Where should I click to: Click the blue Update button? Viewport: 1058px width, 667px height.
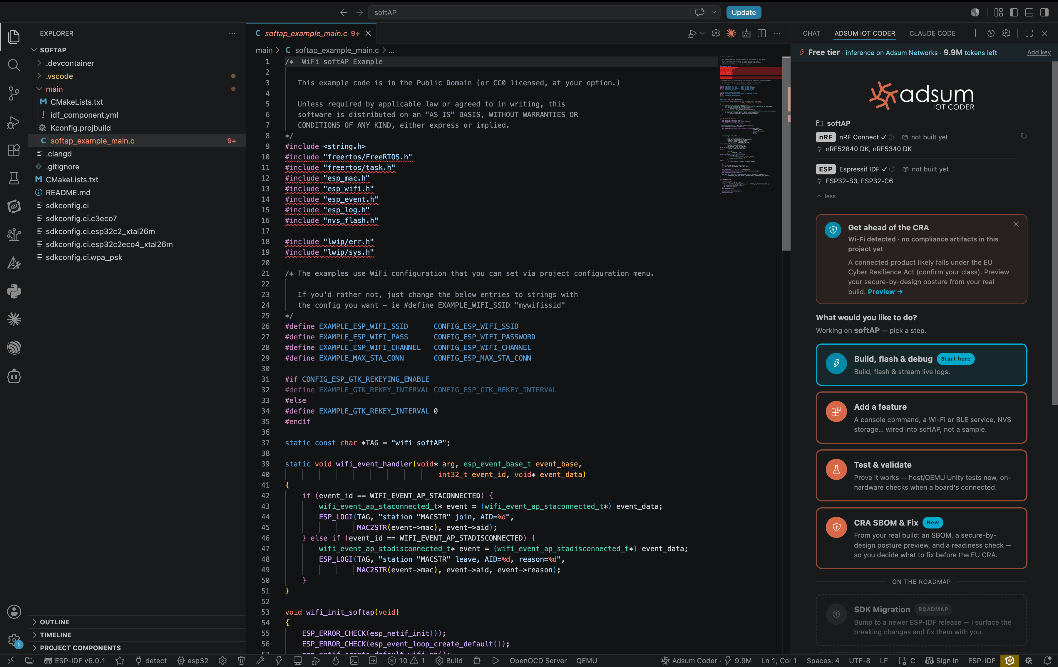coord(744,12)
